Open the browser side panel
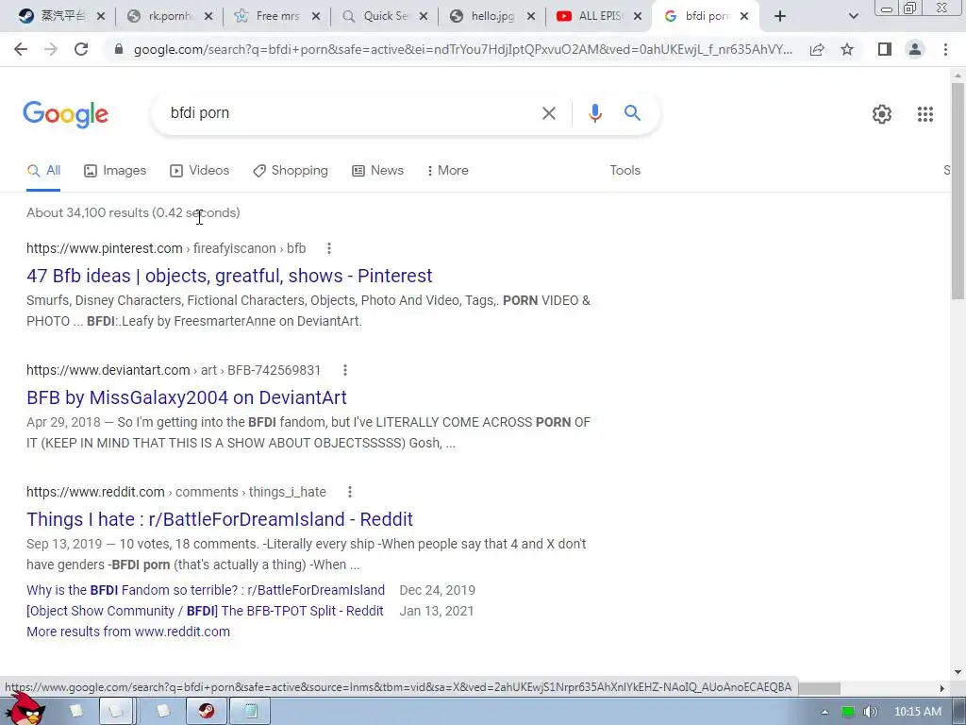 pos(884,49)
